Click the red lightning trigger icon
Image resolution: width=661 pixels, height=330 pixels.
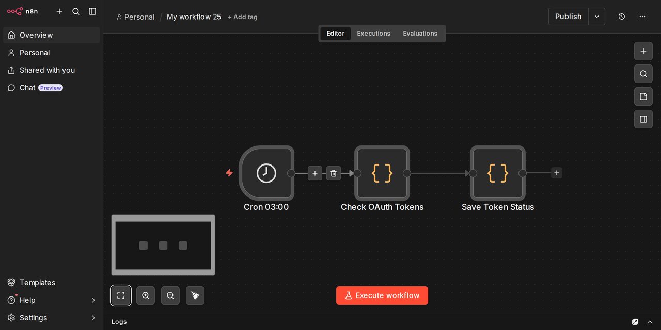point(229,173)
